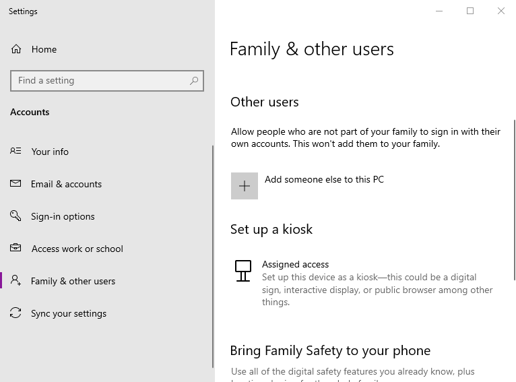The height and width of the screenshot is (382, 516).
Task: Go to Email & accounts
Action: point(66,184)
